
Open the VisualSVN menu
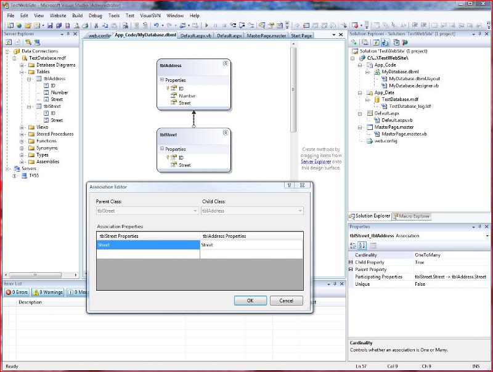[150, 15]
